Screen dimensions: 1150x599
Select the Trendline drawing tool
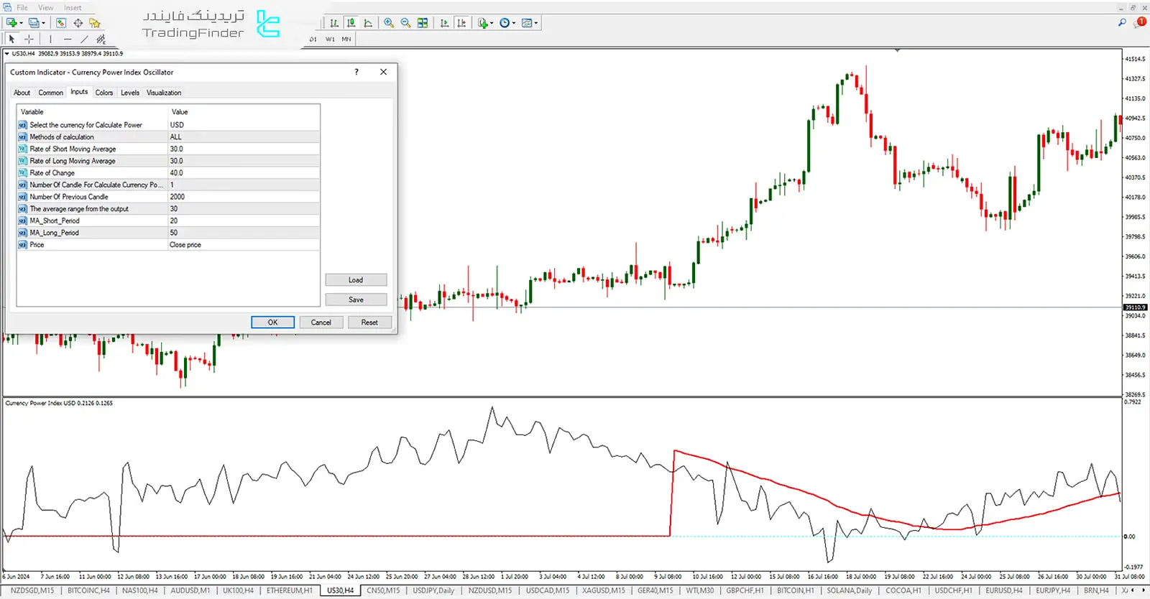84,39
